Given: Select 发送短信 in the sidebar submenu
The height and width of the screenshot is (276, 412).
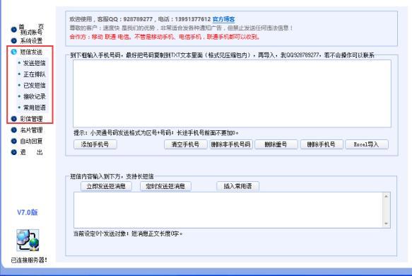Looking at the screenshot, I should click(35, 63).
